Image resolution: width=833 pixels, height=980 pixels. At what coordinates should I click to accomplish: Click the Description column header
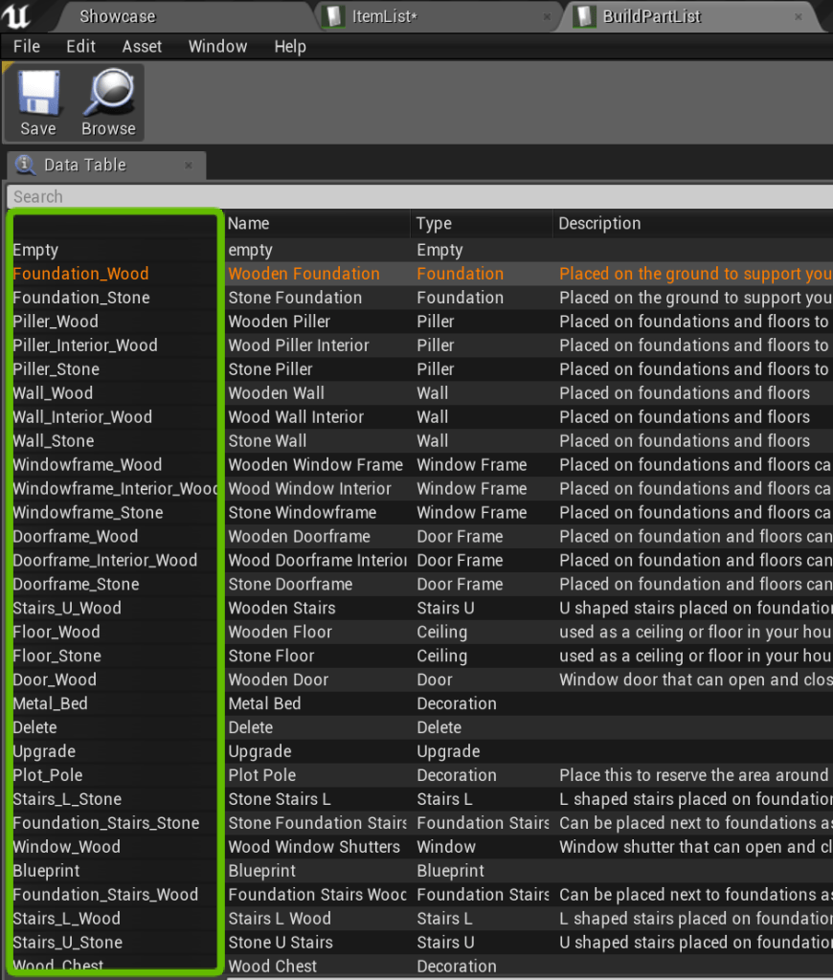point(599,223)
